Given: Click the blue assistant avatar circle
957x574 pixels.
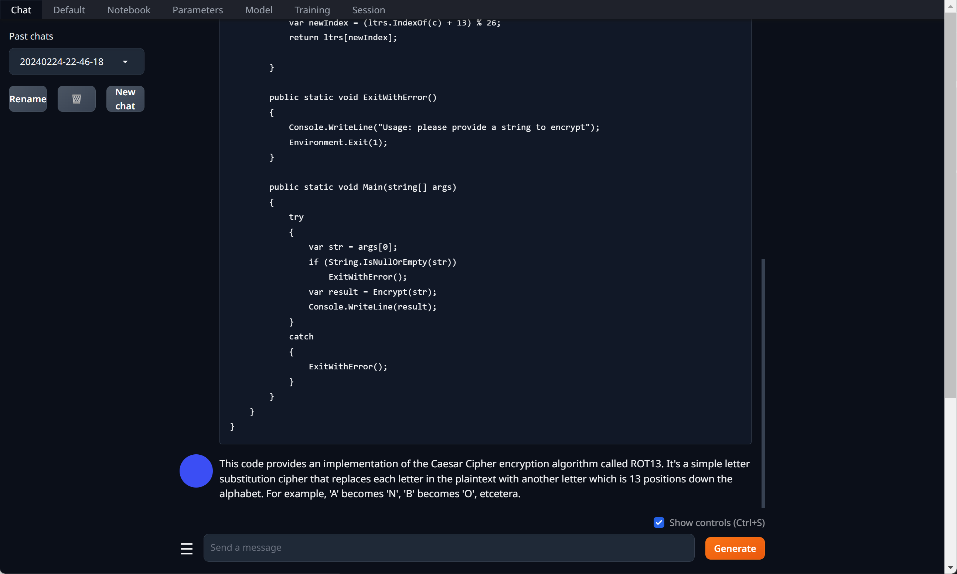Looking at the screenshot, I should point(196,471).
